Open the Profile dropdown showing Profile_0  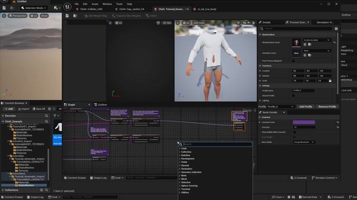click(x=281, y=107)
